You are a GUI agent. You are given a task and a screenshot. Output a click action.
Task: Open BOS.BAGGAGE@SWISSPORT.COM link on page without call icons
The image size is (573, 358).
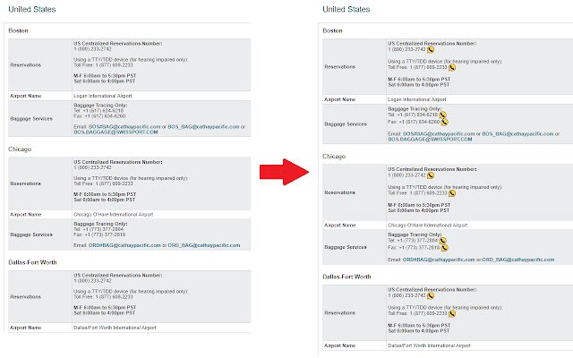coord(115,132)
